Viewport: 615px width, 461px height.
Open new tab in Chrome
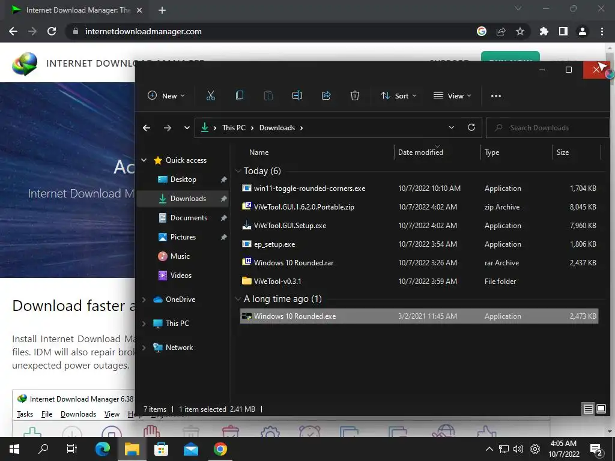pos(162,10)
